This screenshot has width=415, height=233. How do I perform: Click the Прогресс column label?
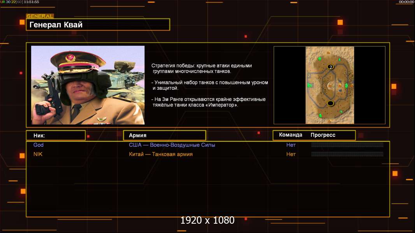(323, 135)
